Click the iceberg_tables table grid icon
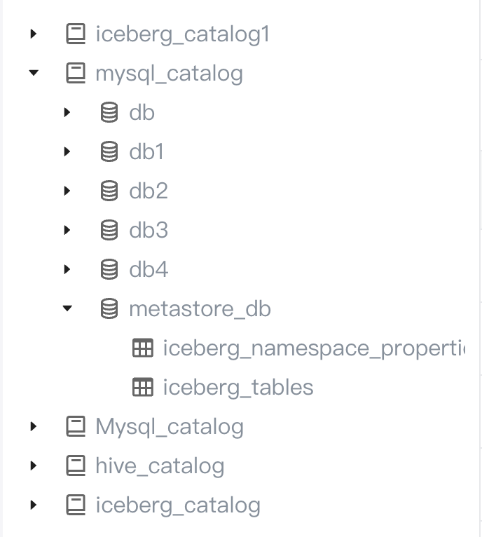The width and height of the screenshot is (482, 537). [143, 387]
